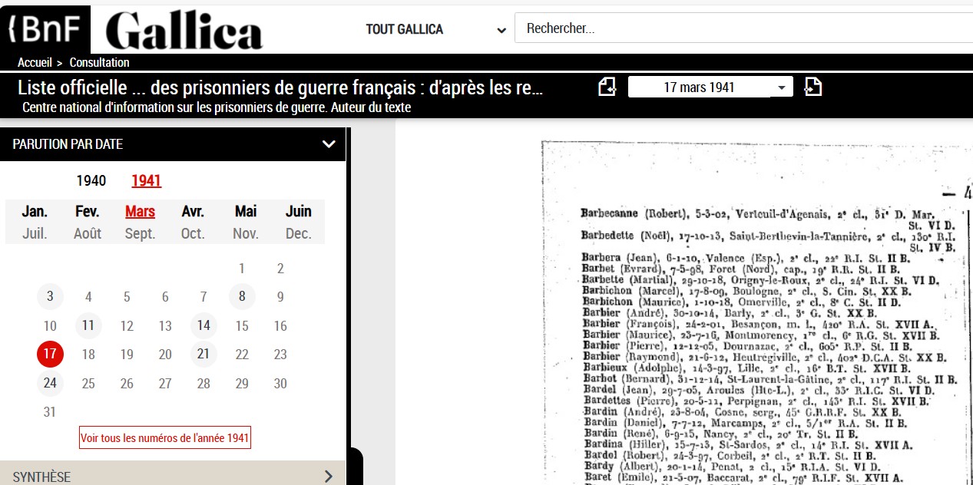Collapse the Parution par date panel

[x=329, y=144]
